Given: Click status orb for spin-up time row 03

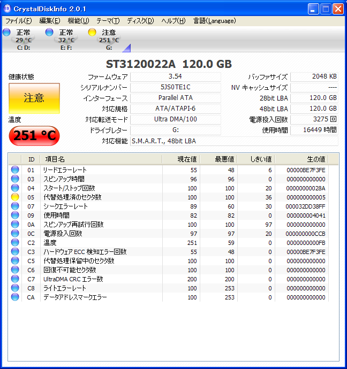Looking at the screenshot, I should pyautogui.click(x=15, y=179).
